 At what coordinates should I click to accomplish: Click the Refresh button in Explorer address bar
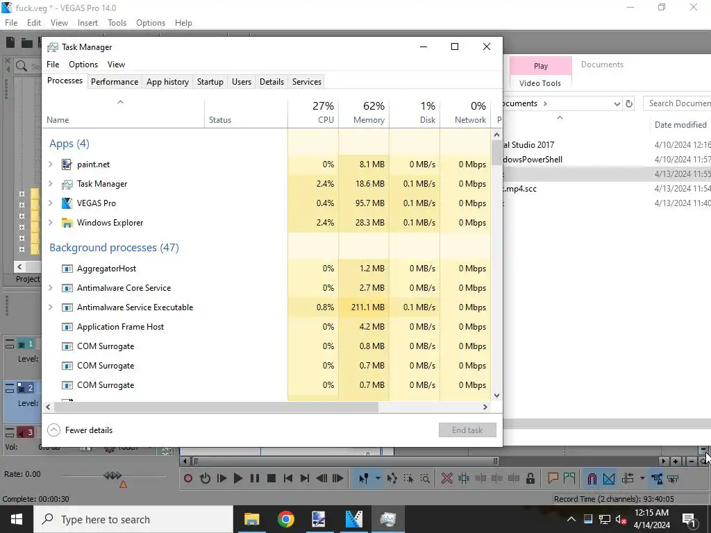point(629,104)
